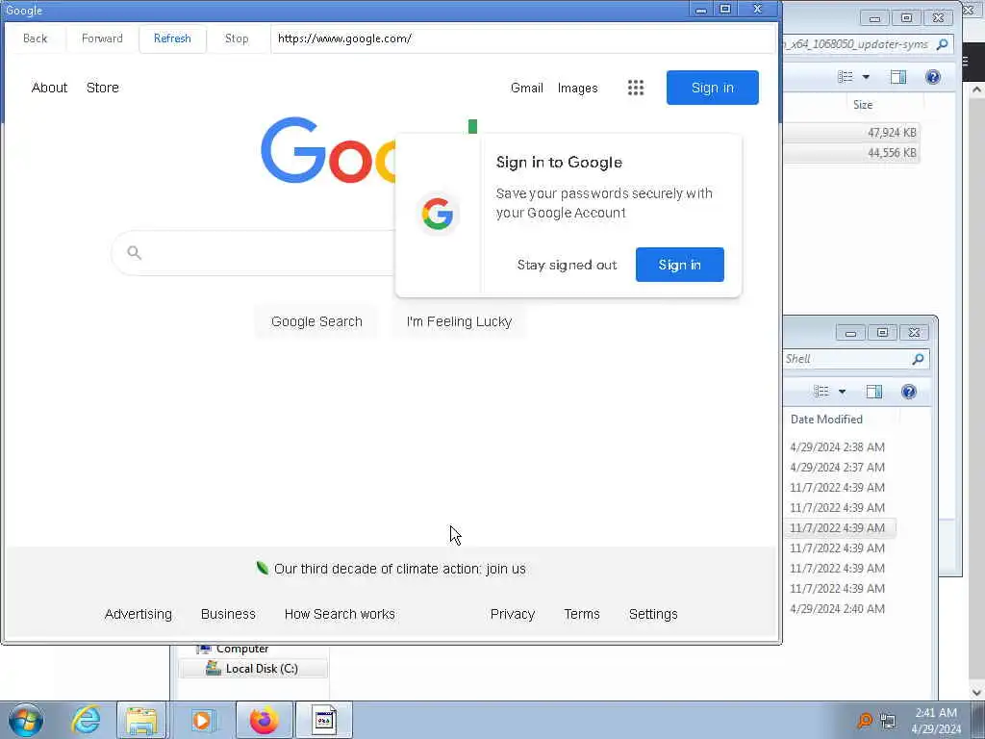Screen dimensions: 985x739
Task: Click the Size column header
Action: coord(863,105)
